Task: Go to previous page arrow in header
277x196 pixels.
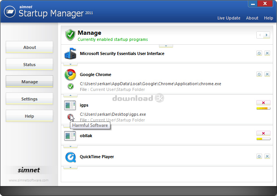Action: pyautogui.click(x=260, y=35)
